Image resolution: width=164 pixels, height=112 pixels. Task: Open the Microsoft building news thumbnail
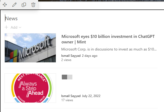coord(30,48)
